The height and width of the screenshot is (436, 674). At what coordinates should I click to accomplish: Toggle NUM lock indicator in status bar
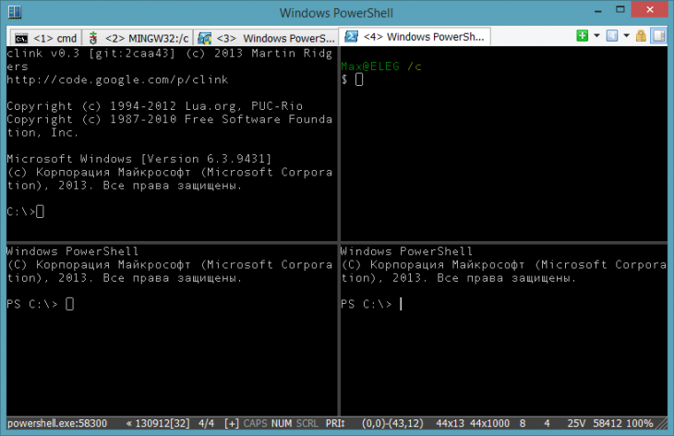(x=282, y=423)
